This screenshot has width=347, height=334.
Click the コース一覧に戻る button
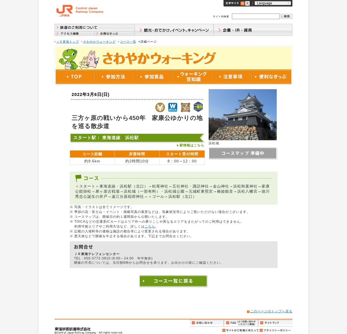pyautogui.click(x=173, y=281)
